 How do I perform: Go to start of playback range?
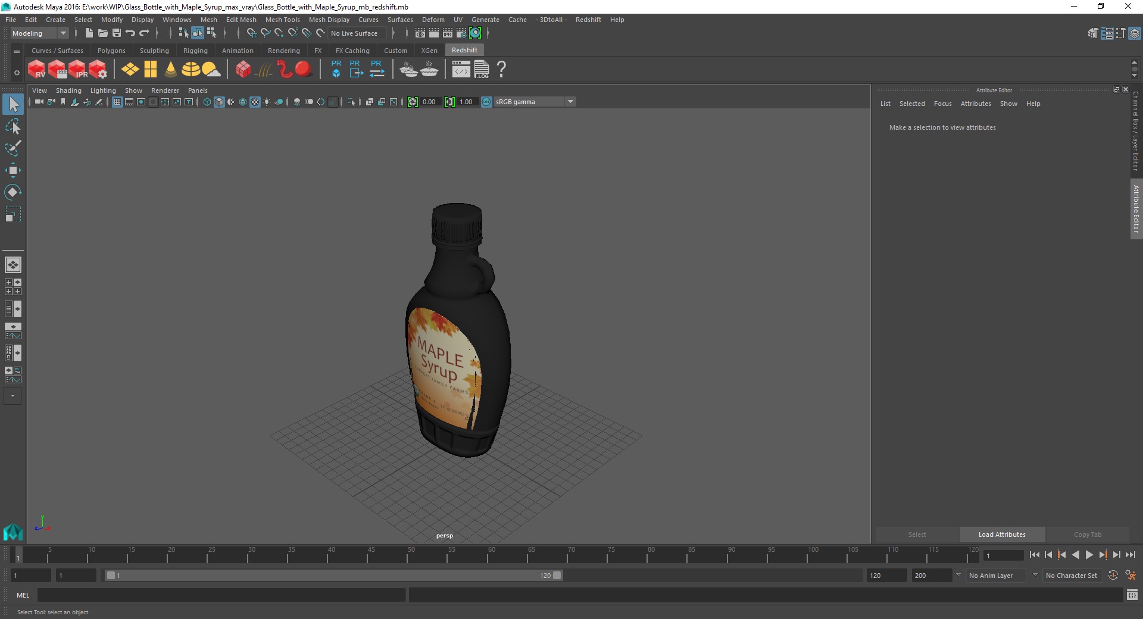tap(1035, 555)
